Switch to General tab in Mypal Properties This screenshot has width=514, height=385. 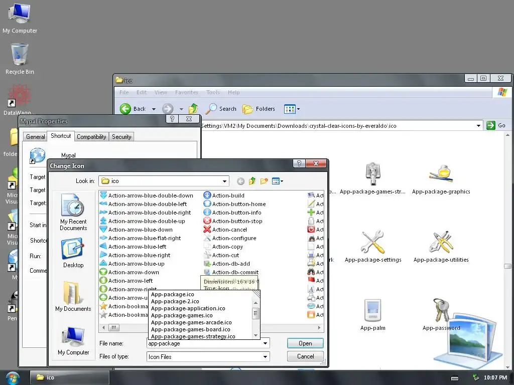[36, 137]
